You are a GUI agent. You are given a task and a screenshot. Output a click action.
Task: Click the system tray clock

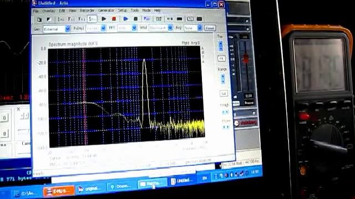(x=255, y=172)
